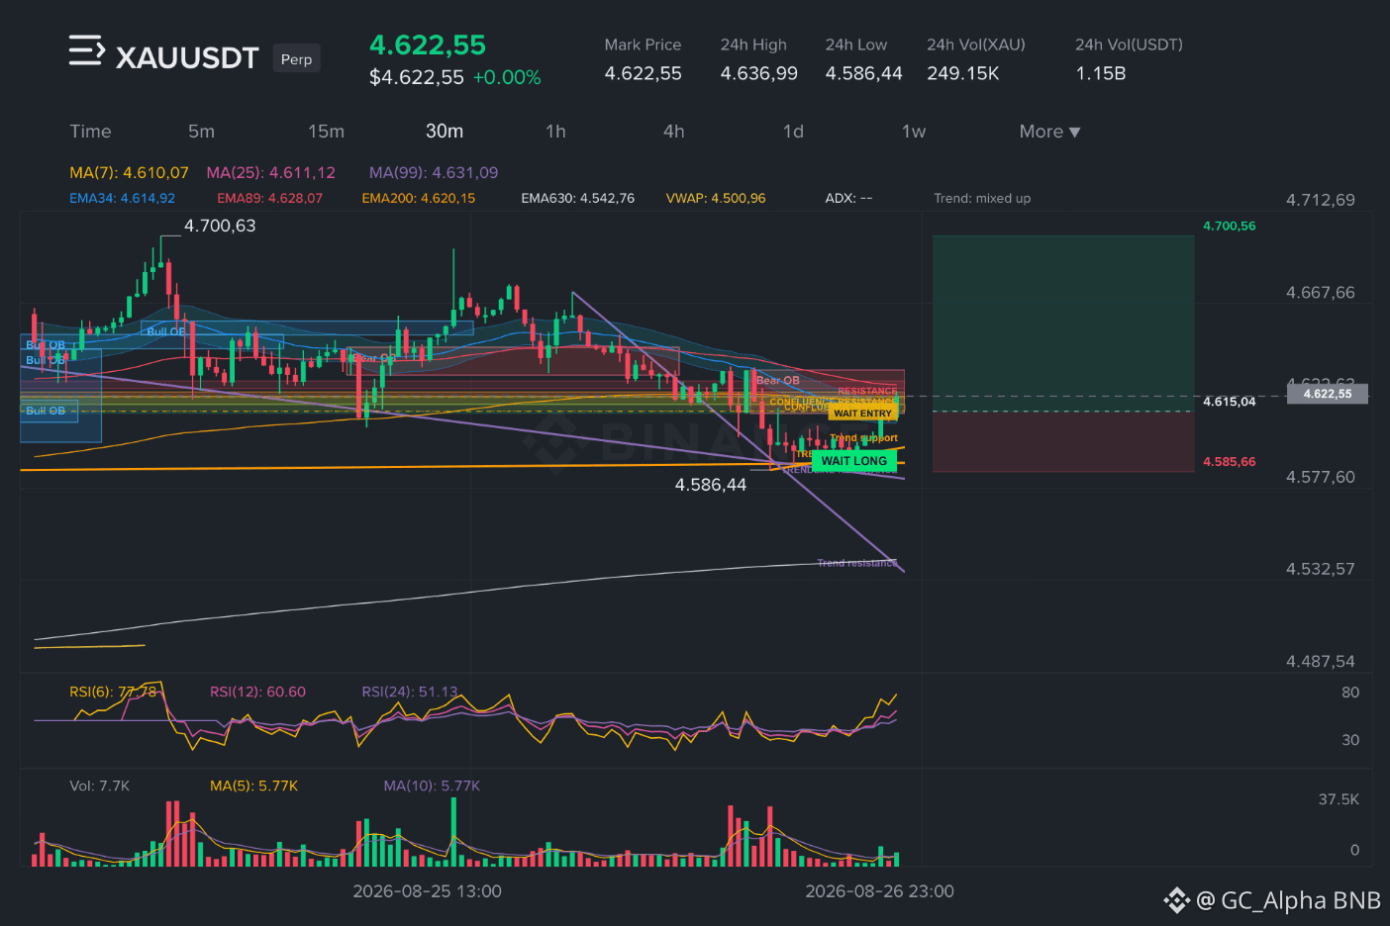Click the 24h Low value 4.586,44
The height and width of the screenshot is (926, 1390).
click(864, 73)
